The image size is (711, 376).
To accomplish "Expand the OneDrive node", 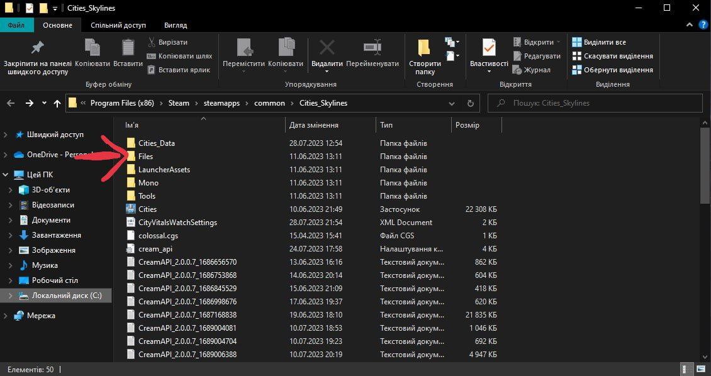I will pos(6,155).
